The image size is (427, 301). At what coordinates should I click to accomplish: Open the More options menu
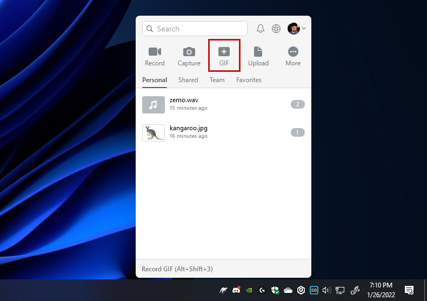[x=293, y=56]
